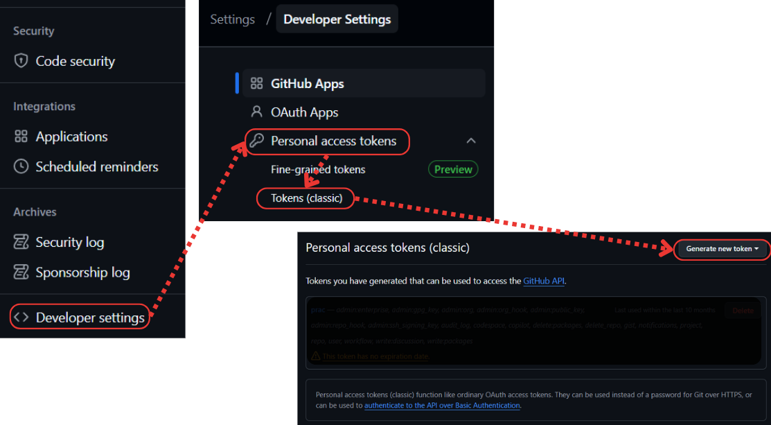Open the Security log
This screenshot has height=425, width=771.
click(70, 242)
